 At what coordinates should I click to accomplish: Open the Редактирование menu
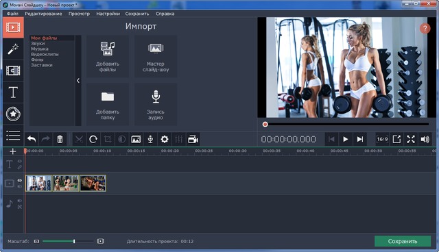pos(43,14)
